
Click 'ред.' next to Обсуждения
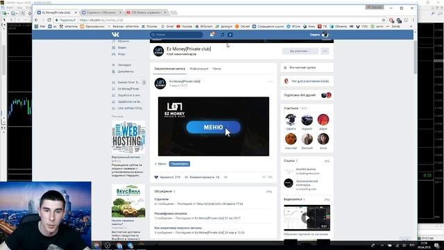(x=268, y=192)
